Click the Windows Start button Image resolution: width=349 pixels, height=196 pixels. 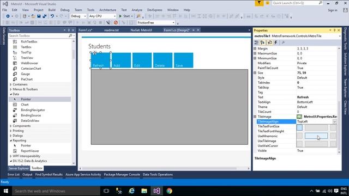6,191
